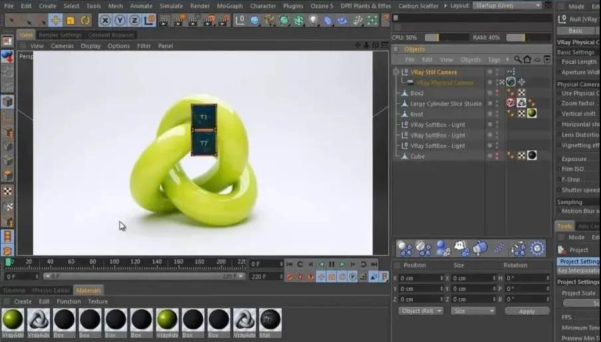Click the green timeline playhead at frame 0
The width and height of the screenshot is (601, 342).
click(x=8, y=262)
